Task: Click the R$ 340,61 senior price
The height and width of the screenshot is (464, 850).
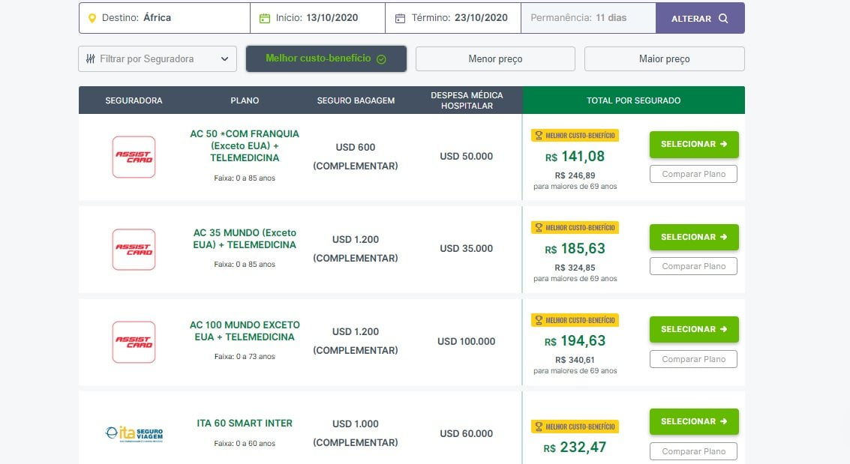Action: 575,360
